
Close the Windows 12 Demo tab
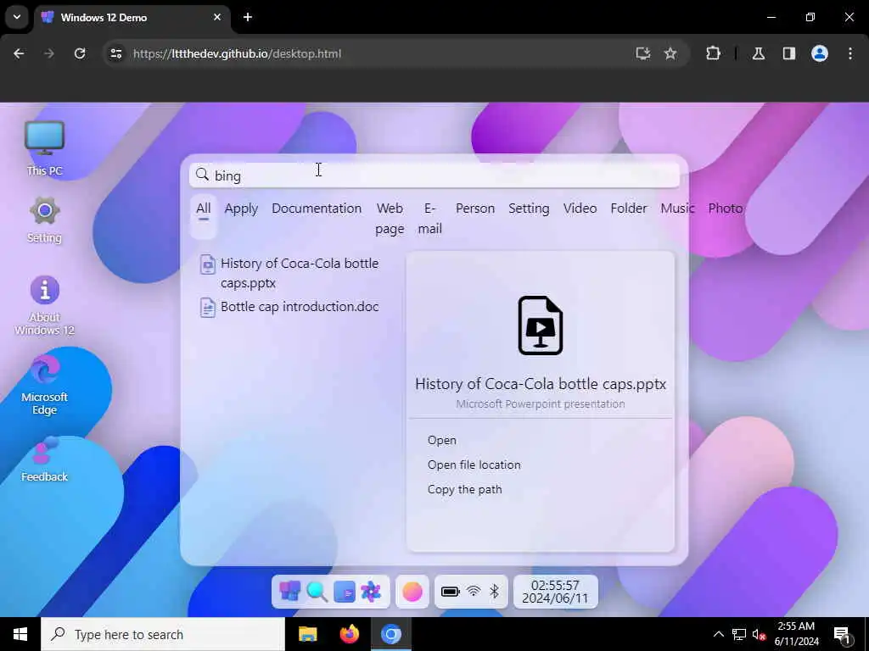217,17
